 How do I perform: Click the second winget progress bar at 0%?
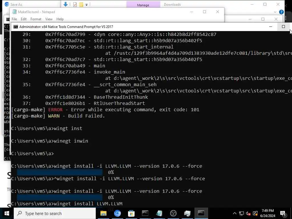[60, 197]
